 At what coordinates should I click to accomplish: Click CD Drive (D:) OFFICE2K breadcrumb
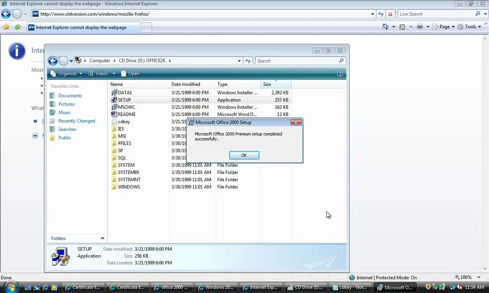pos(142,61)
